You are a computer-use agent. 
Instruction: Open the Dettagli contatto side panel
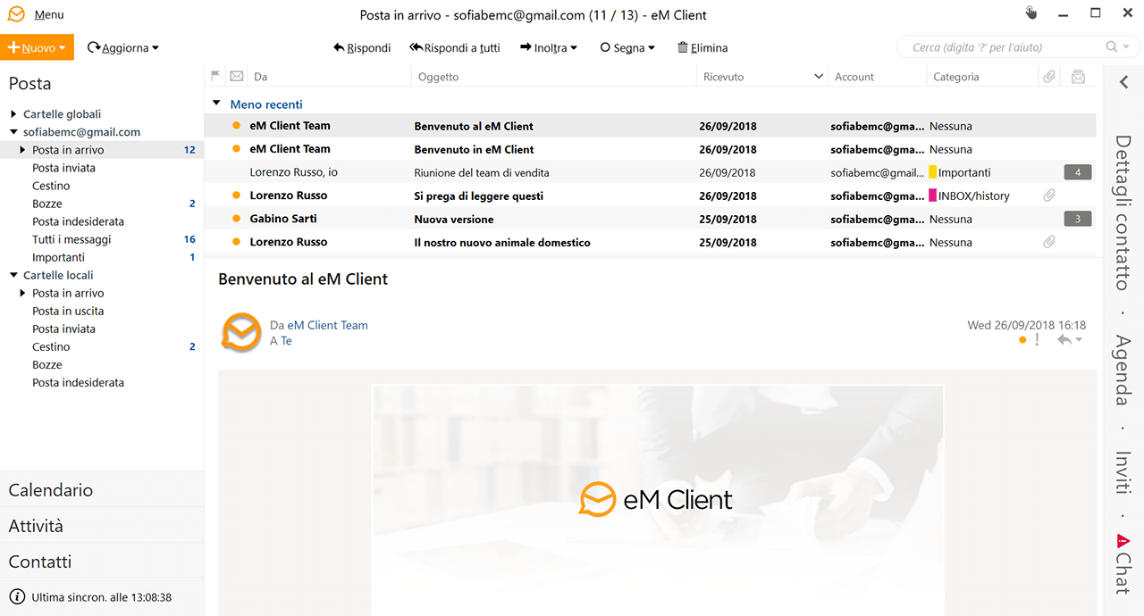point(1123,212)
